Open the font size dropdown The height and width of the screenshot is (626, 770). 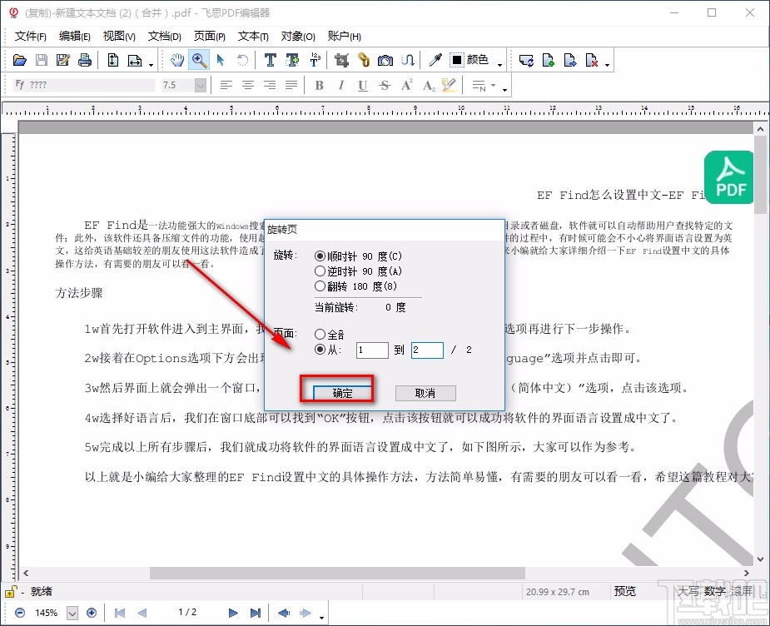200,84
